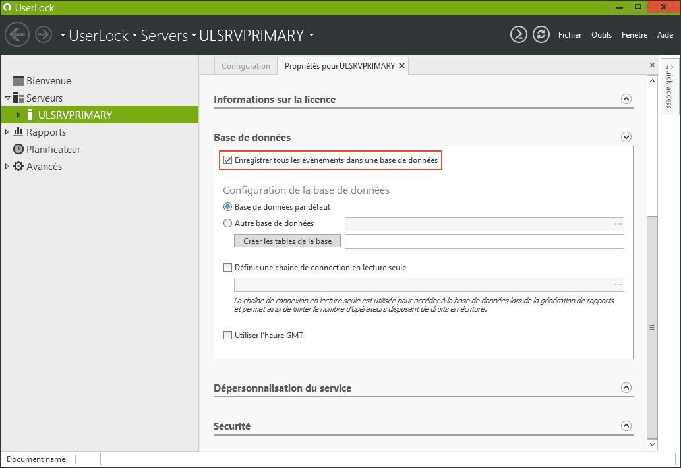Collapse the Base de données section
Image resolution: width=681 pixels, height=468 pixels.
tap(626, 137)
